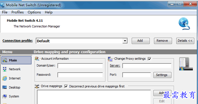Open the Profiles menu
198x104 pixels.
coord(17,12)
